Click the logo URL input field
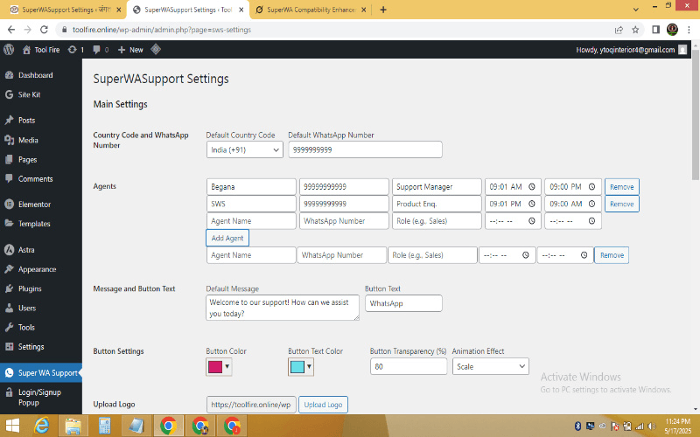 click(251, 405)
